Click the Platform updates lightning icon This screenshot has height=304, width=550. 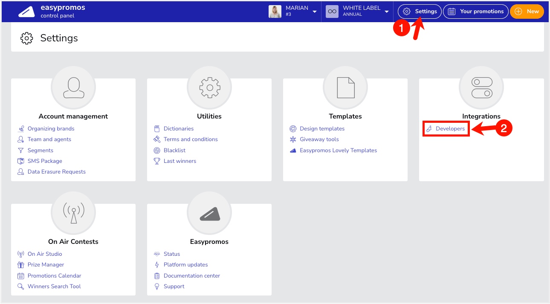156,265
